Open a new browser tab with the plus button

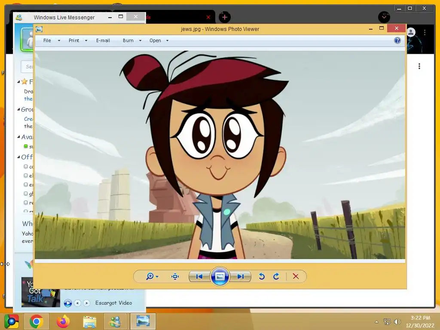(224, 17)
